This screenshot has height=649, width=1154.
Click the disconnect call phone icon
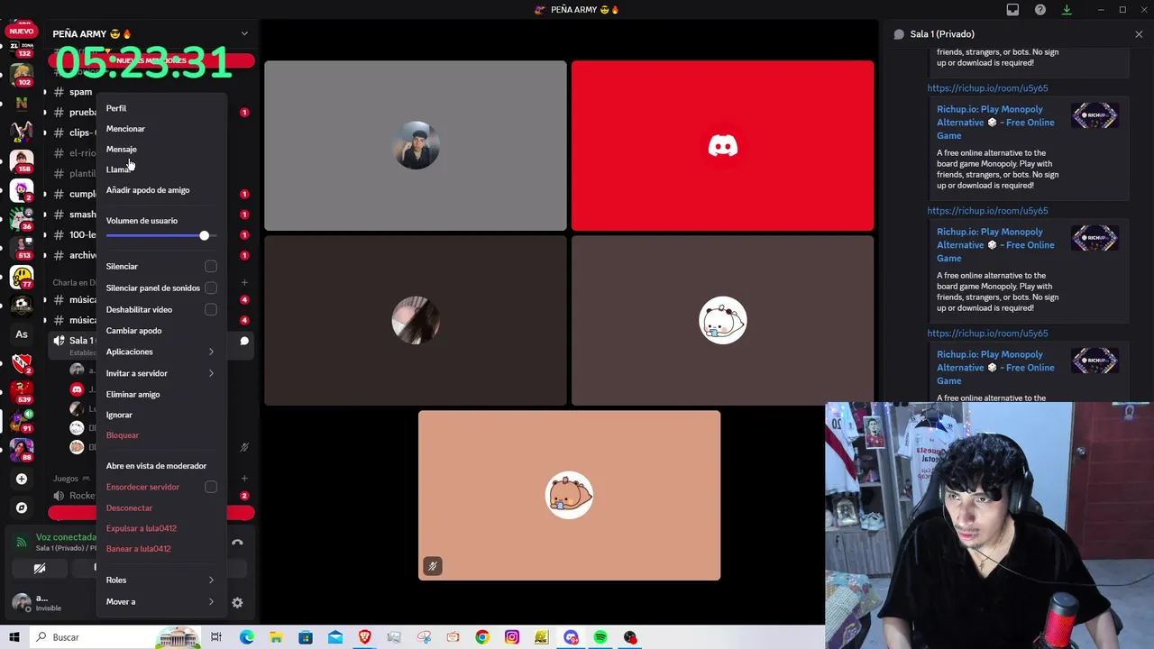coord(237,543)
